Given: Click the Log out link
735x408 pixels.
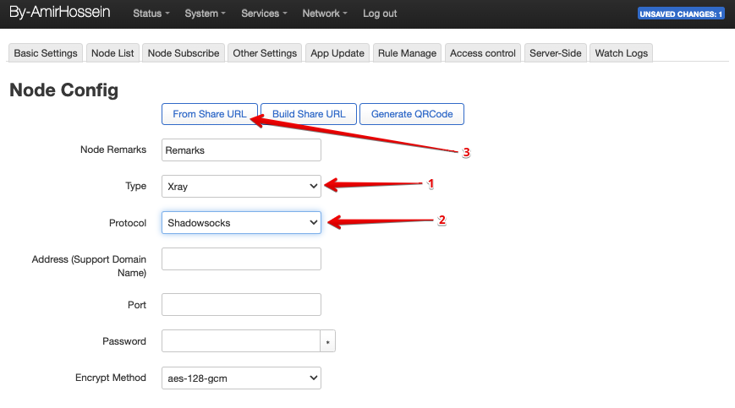Looking at the screenshot, I should pyautogui.click(x=380, y=14).
